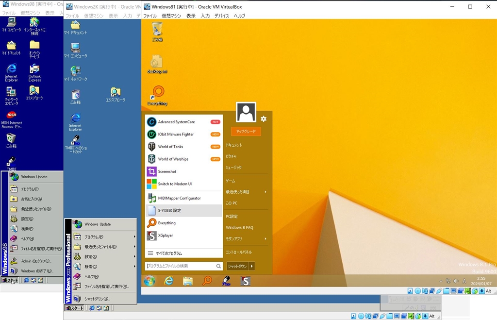Open the デバイス menu in the Windows81 window
The width and height of the screenshot is (497, 320).
pos(221,16)
